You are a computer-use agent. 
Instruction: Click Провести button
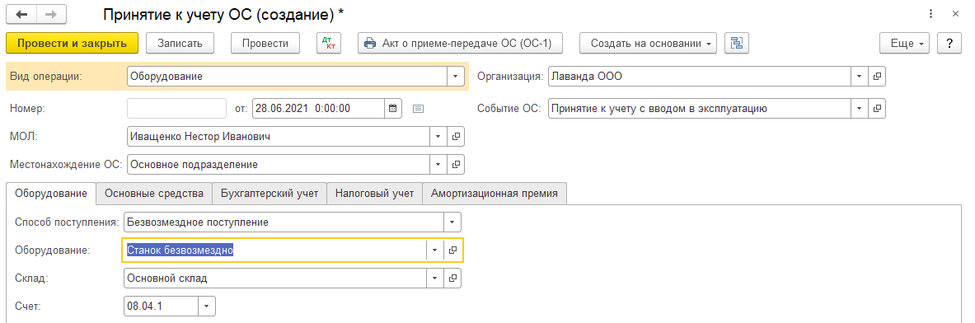point(265,43)
